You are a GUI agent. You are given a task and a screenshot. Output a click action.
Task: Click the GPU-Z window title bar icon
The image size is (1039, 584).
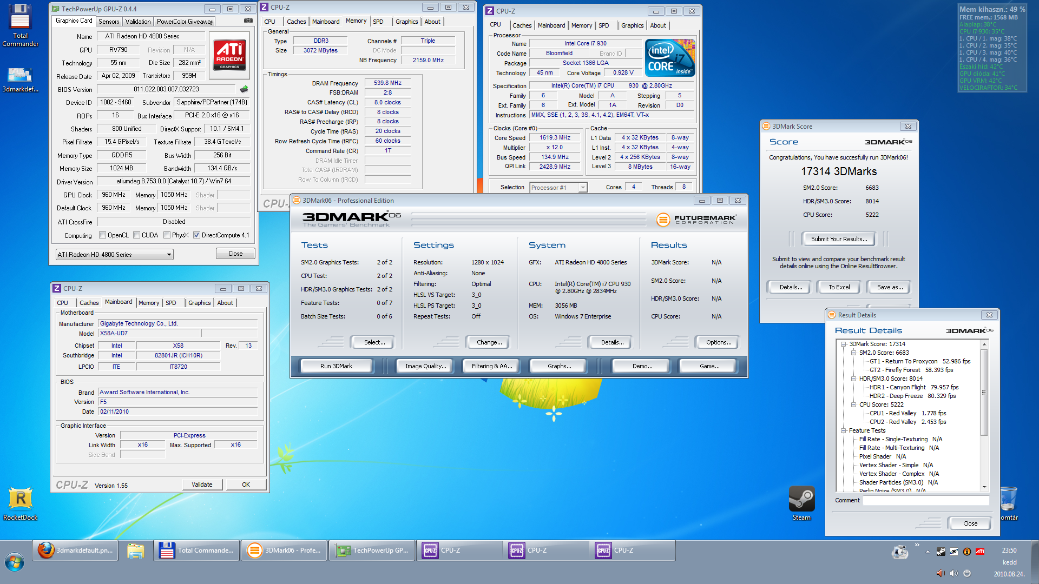point(56,9)
